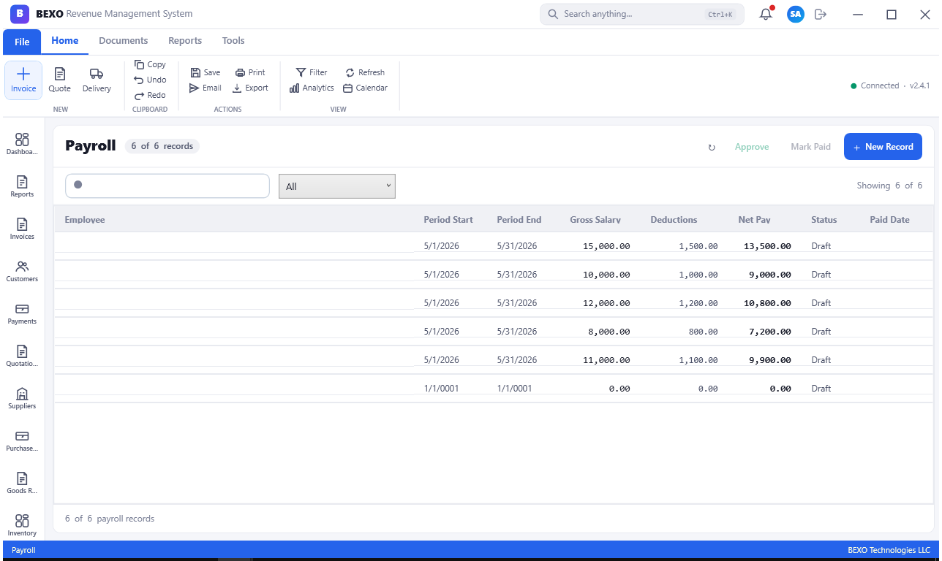Click the BEXO logo icon
942x561 pixels.
[20, 14]
